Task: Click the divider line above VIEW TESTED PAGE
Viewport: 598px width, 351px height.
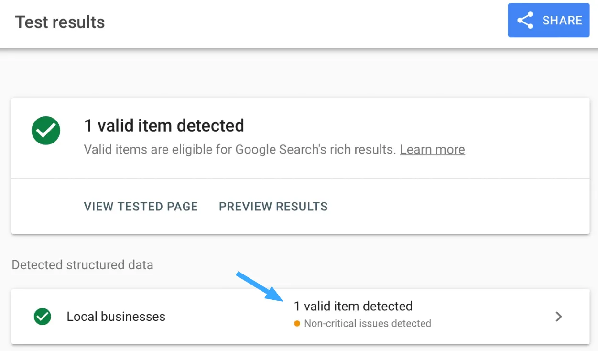Action: [x=300, y=178]
